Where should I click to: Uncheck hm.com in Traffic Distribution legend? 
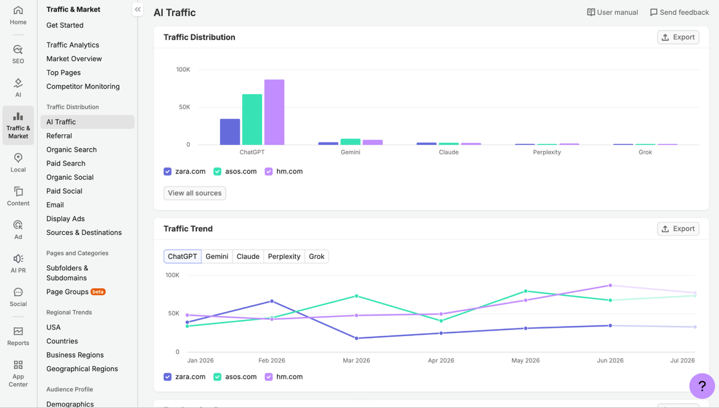[268, 171]
